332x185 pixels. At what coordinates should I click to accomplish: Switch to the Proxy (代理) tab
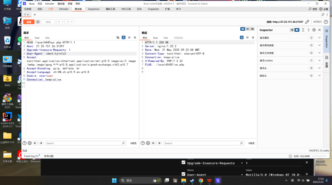point(51,9)
